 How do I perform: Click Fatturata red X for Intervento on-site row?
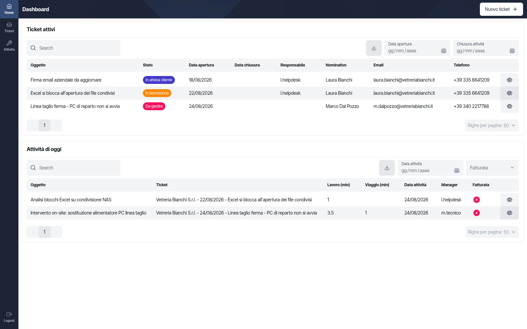click(477, 213)
